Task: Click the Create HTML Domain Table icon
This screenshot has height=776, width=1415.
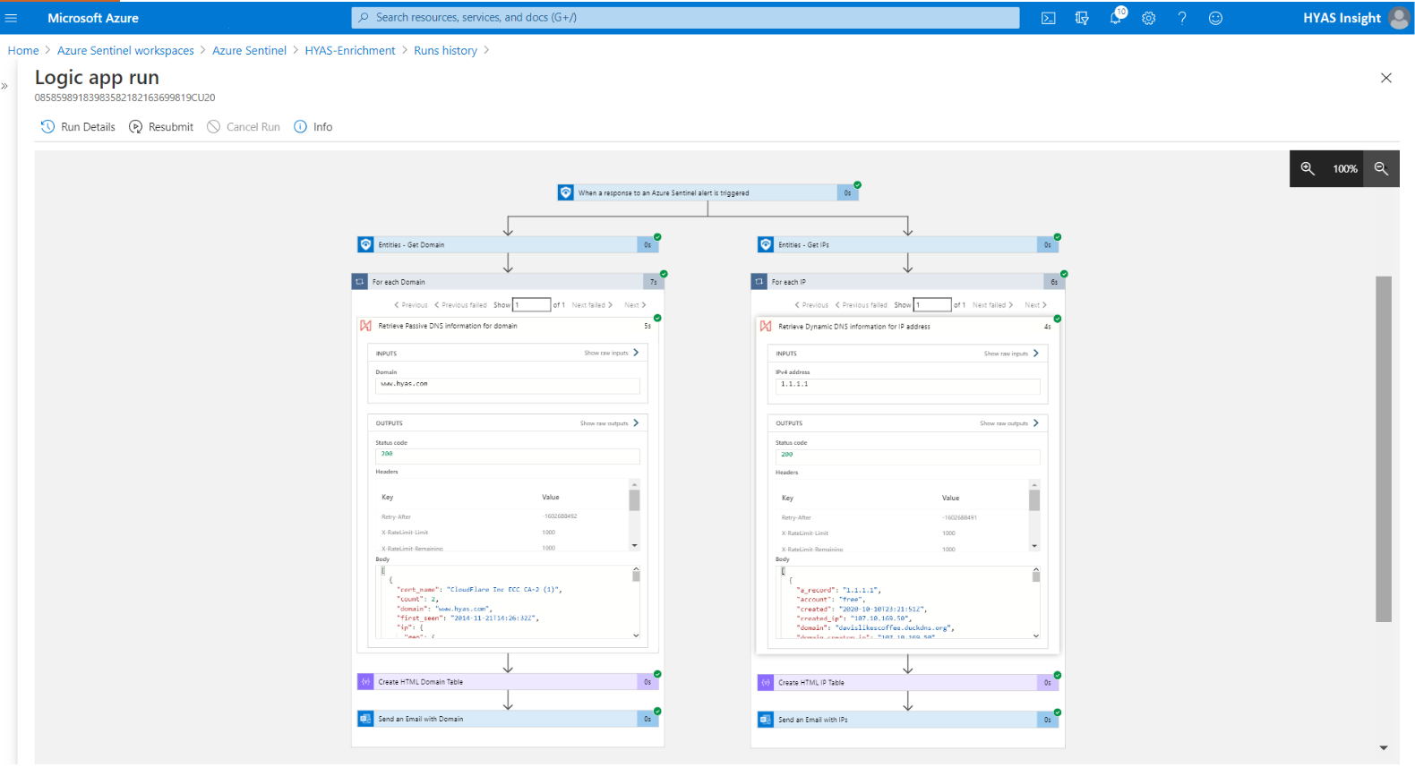Action: point(365,682)
